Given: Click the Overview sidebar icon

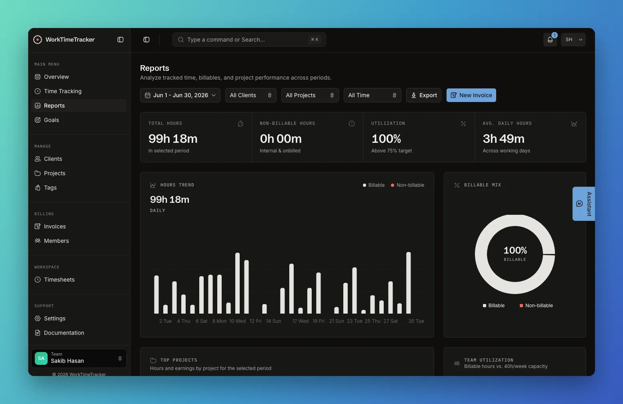Looking at the screenshot, I should [38, 77].
